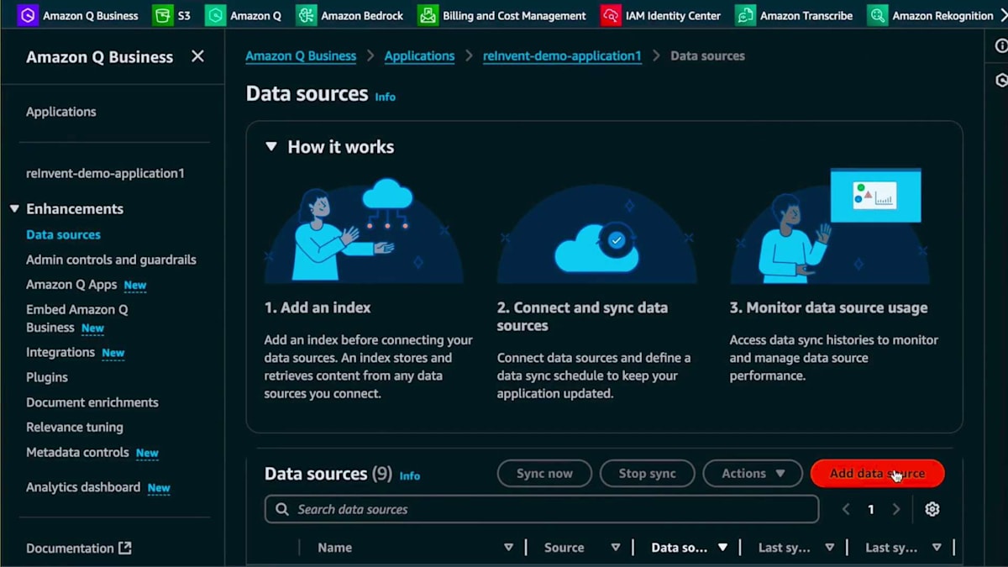Open the Amazon Q shortcut icon

tap(215, 15)
